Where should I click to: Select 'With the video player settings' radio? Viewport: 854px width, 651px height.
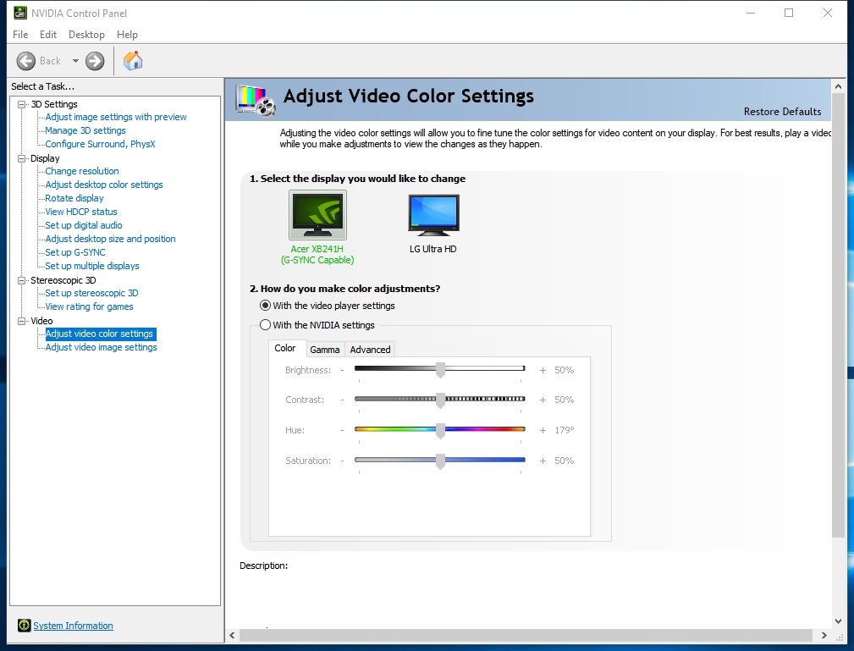coord(265,306)
